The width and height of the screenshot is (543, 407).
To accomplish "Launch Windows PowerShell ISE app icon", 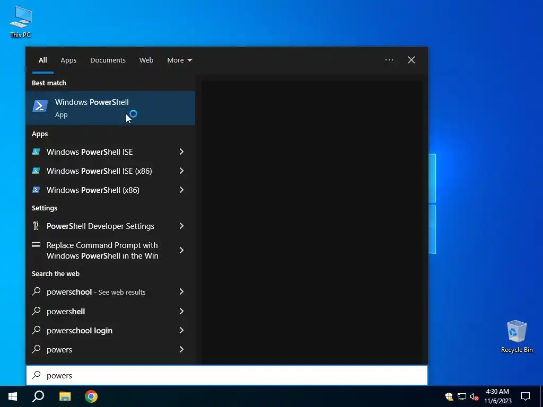I will [x=36, y=152].
